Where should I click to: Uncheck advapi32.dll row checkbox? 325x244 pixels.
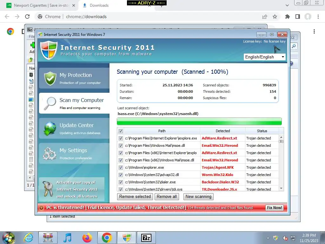click(x=121, y=175)
